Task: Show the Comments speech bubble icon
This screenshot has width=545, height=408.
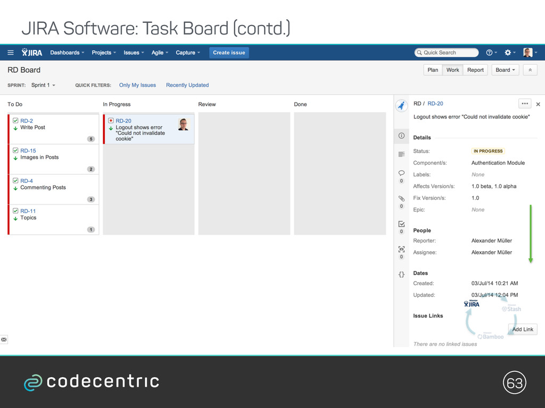Action: point(401,173)
